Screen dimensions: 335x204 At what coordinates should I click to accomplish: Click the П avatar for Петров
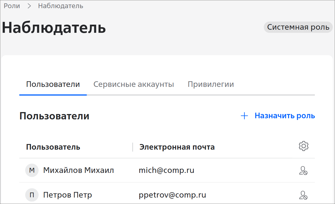(32, 195)
